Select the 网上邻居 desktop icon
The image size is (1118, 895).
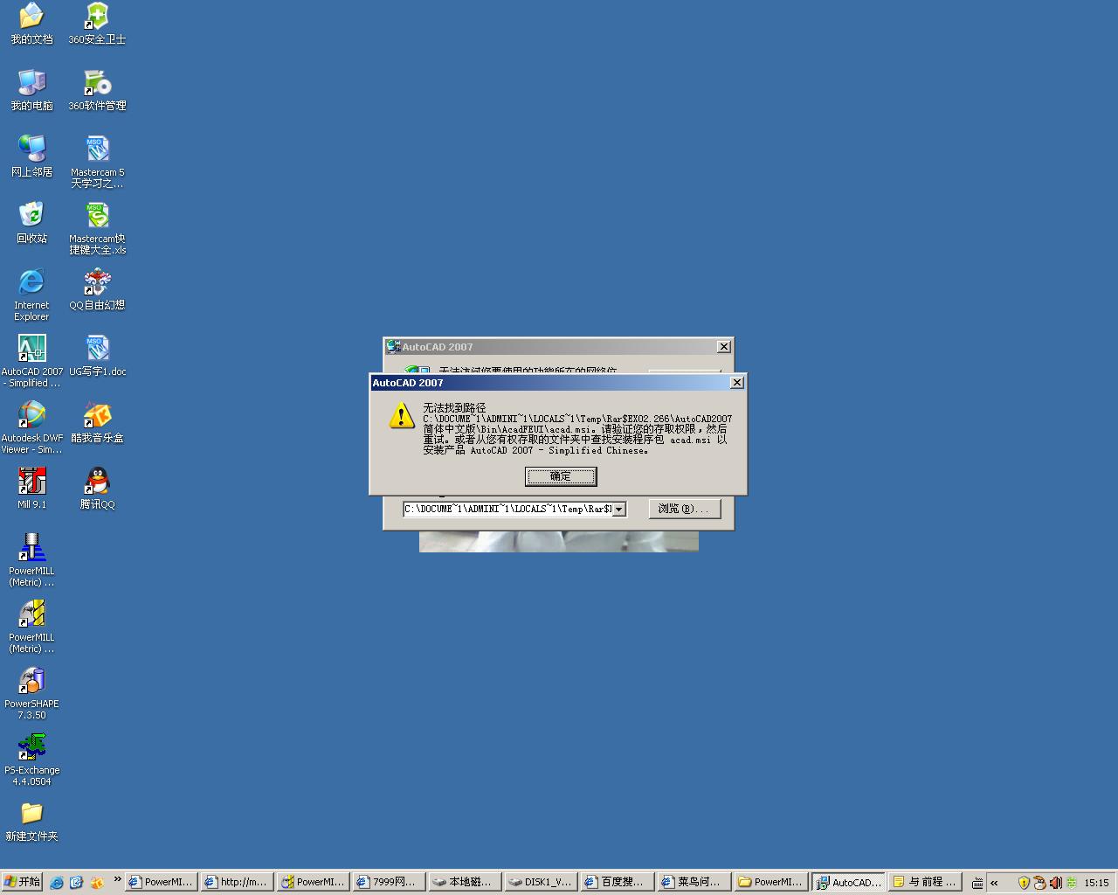click(31, 156)
